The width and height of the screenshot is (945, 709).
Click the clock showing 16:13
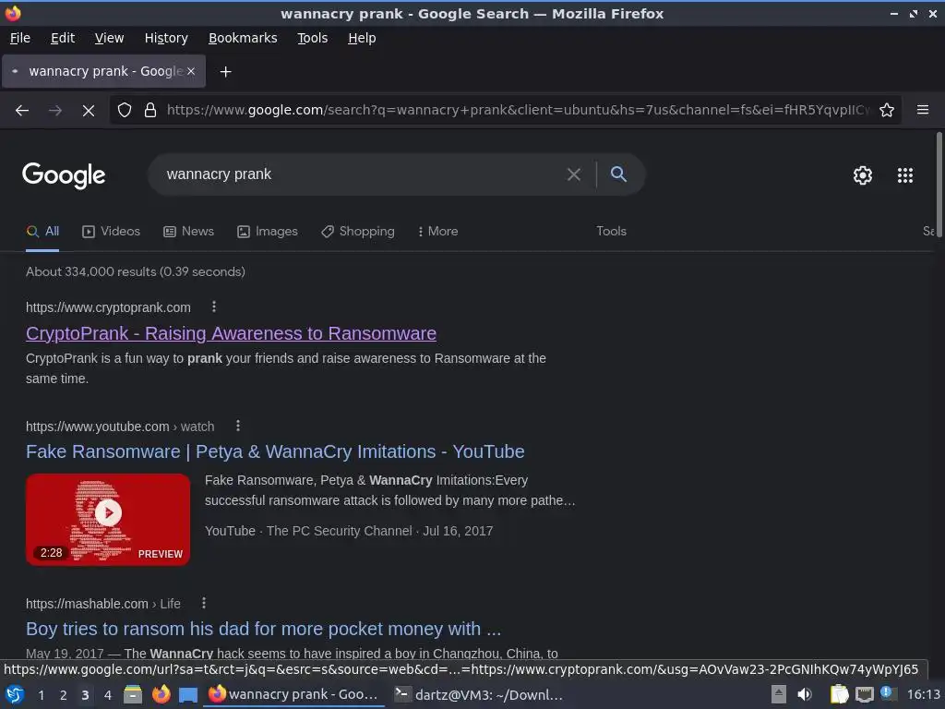(x=923, y=694)
